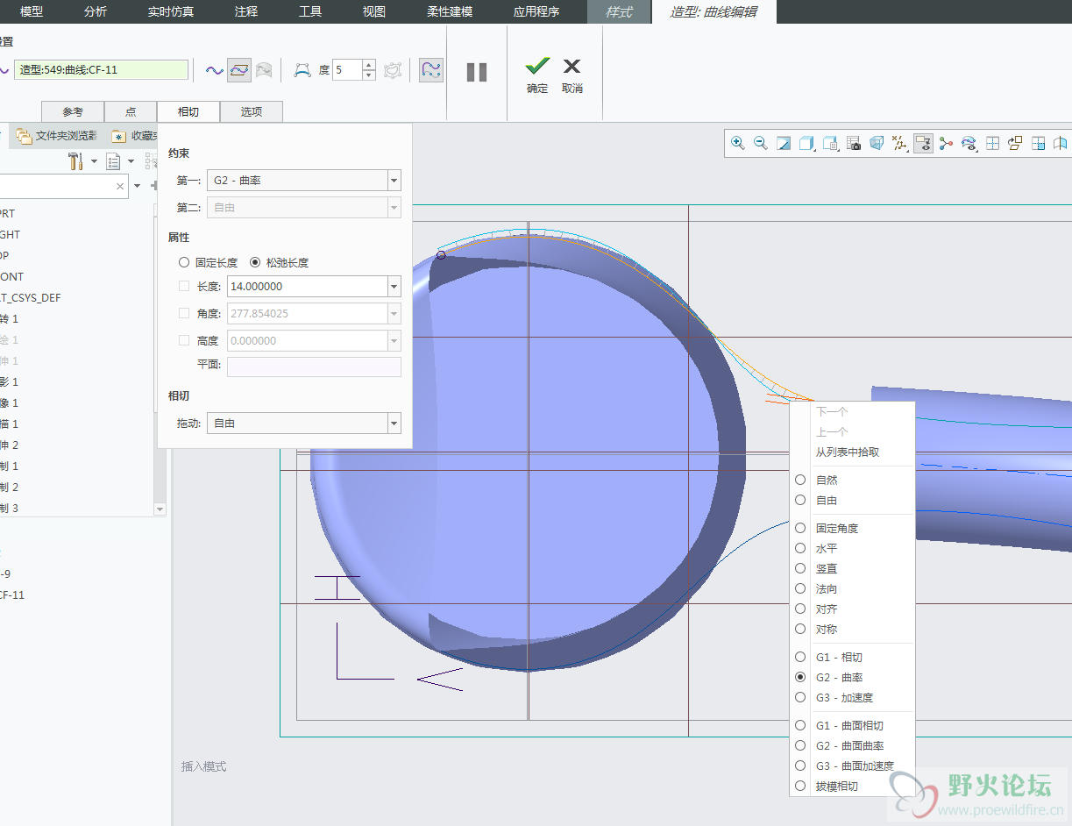
Task: Cancel the curve edit with 取消
Action: [572, 75]
